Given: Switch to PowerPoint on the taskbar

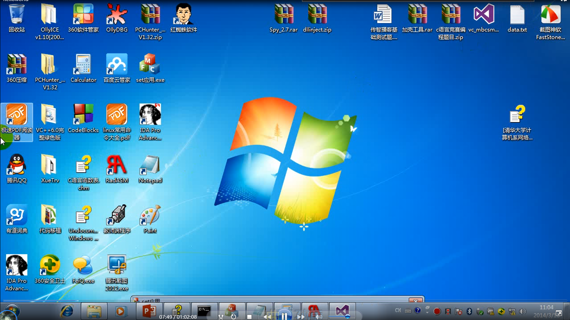Looking at the screenshot, I should coord(149,311).
